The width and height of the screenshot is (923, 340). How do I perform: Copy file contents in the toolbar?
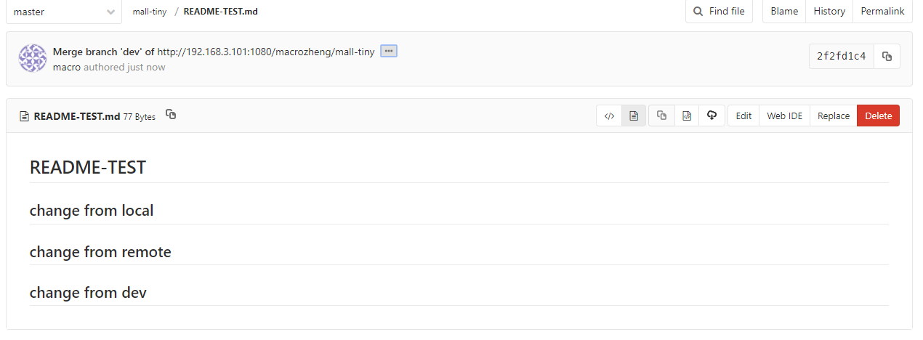[661, 116]
